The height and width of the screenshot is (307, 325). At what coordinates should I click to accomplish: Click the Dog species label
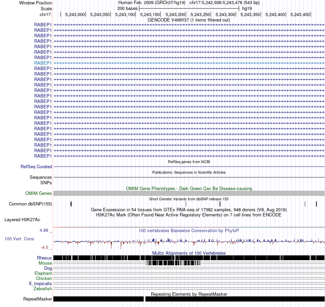48,268
